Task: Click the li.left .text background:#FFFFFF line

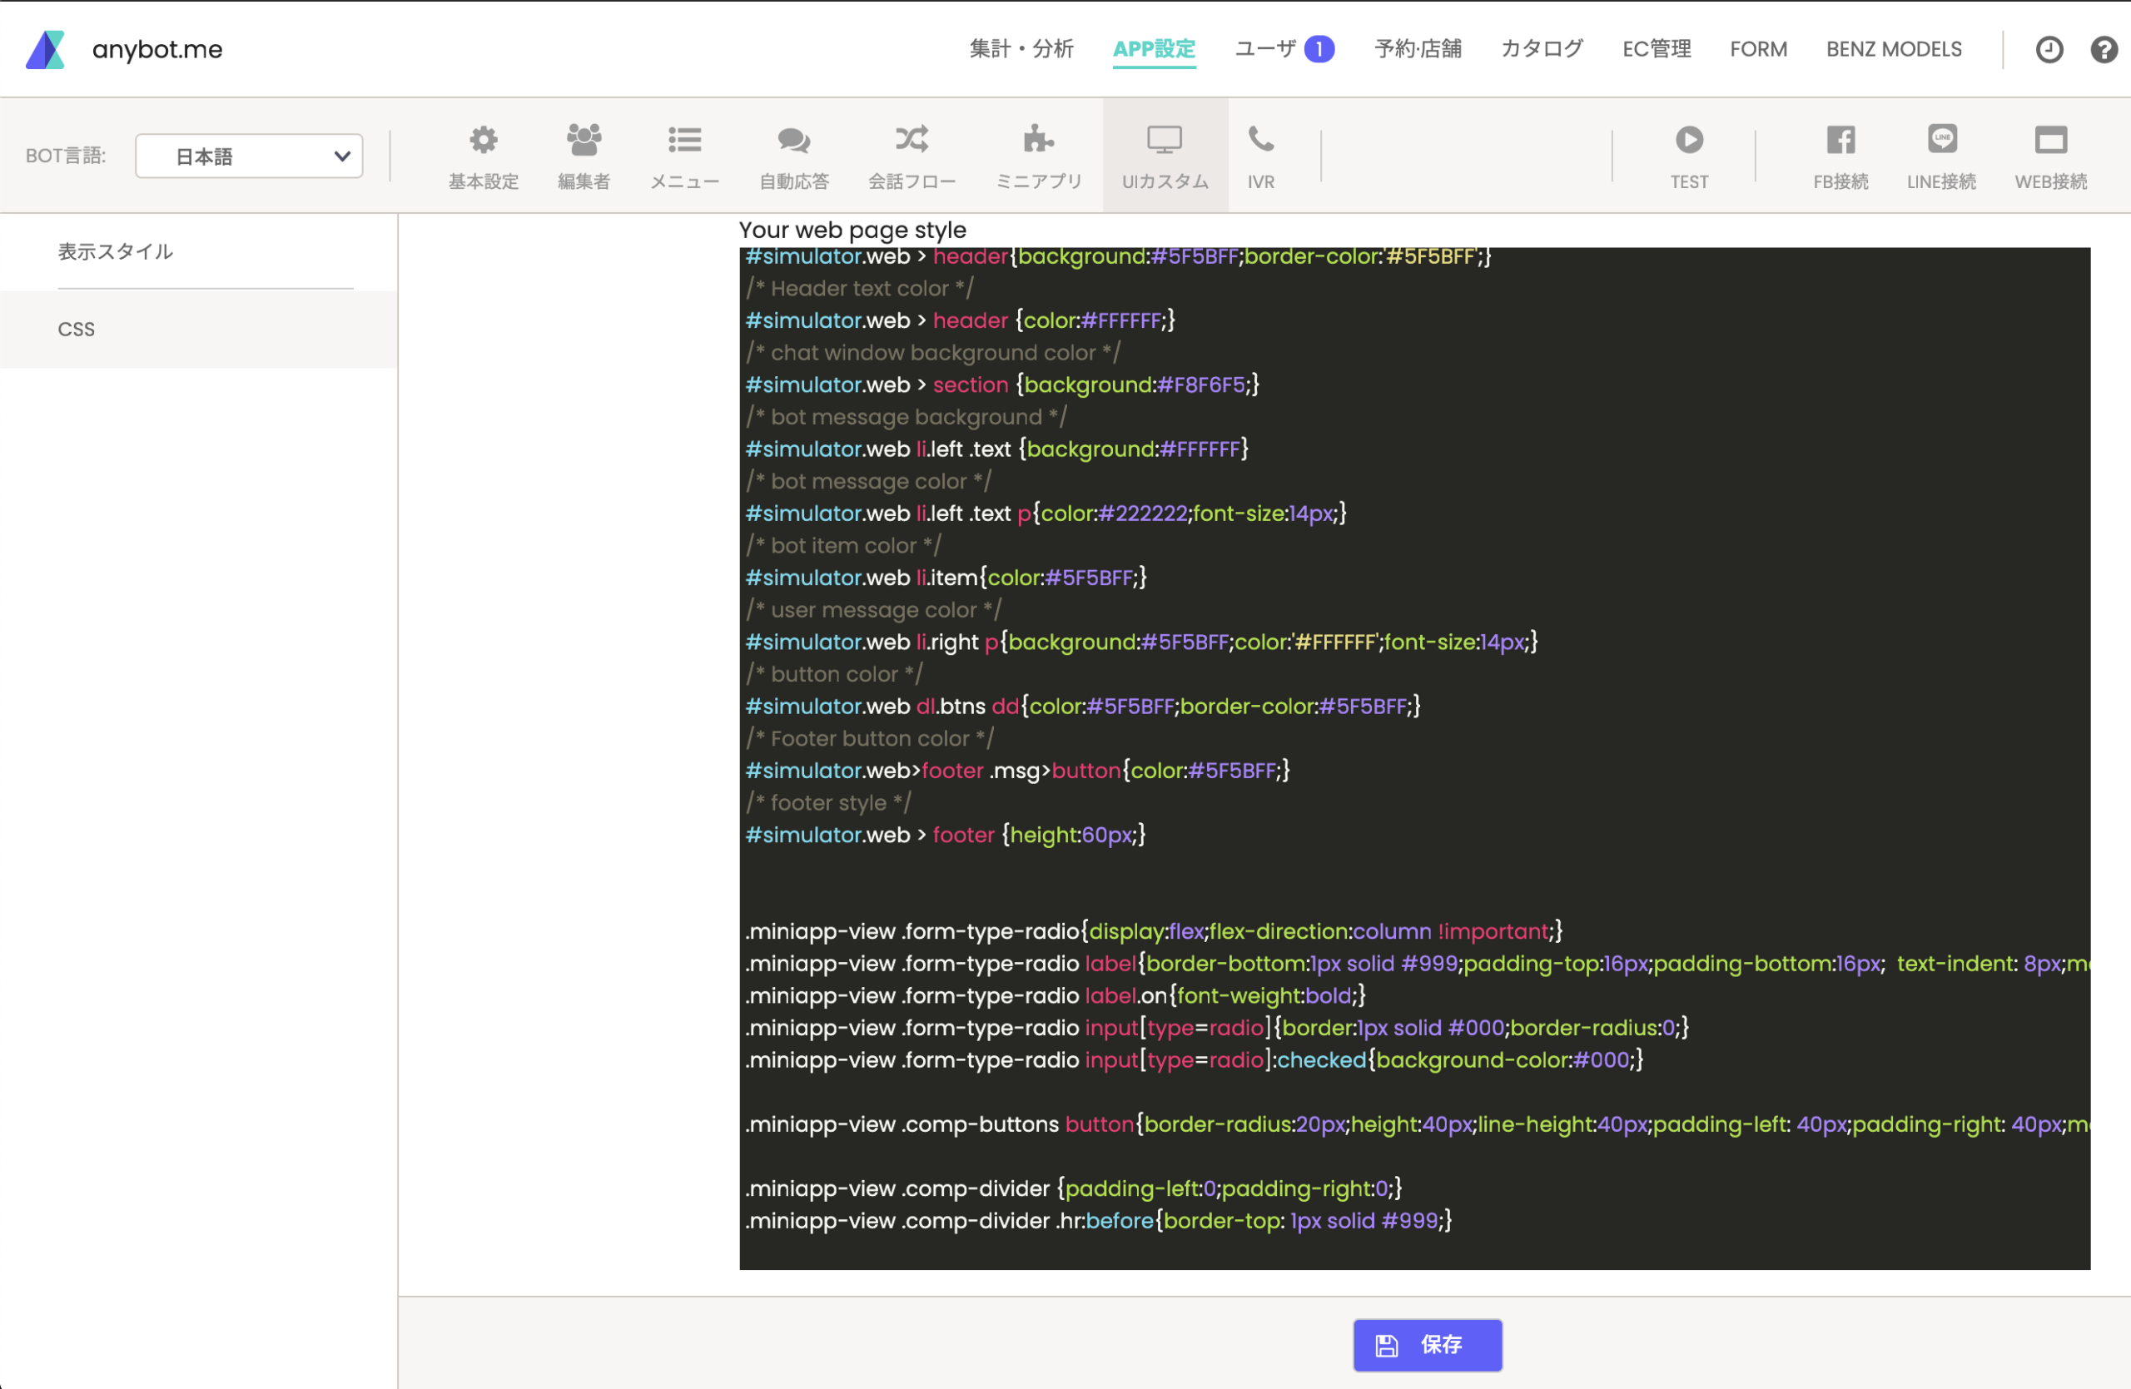Action: click(x=997, y=449)
